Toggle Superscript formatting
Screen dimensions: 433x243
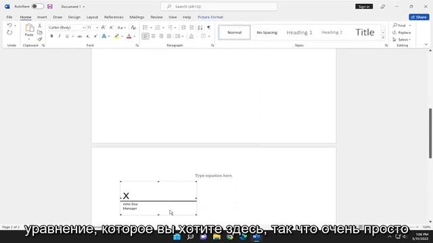(x=95, y=36)
